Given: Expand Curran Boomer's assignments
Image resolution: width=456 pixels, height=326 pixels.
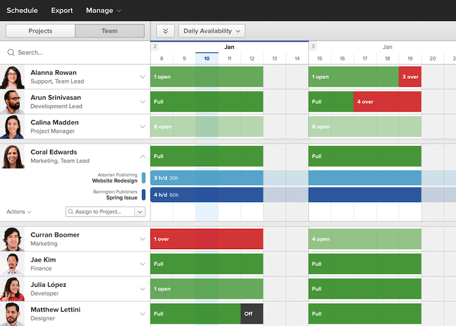Looking at the screenshot, I should [x=142, y=239].
